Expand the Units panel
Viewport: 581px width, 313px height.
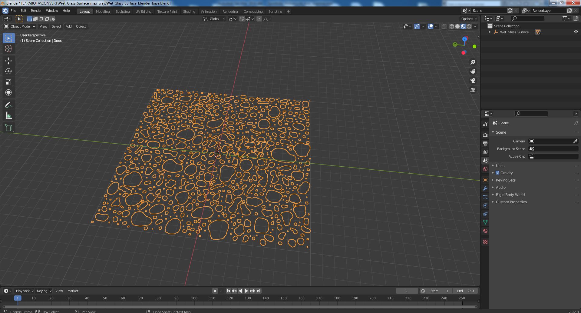click(500, 165)
